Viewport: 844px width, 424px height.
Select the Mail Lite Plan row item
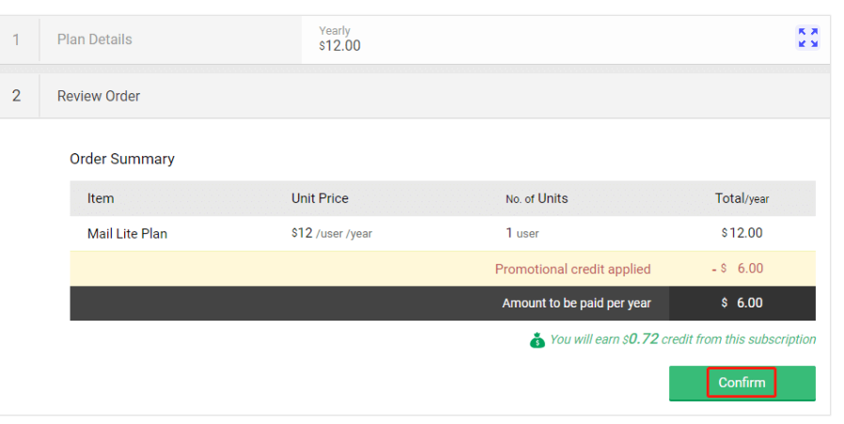tap(127, 233)
